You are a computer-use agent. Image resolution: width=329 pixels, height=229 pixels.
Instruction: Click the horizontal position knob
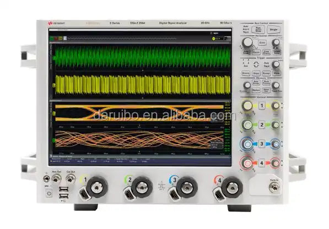point(276,42)
